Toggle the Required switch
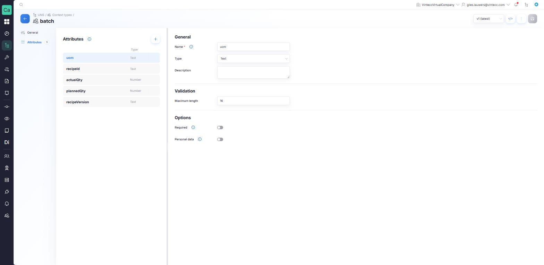Screen dimensions: 544x265 pyautogui.click(x=220, y=127)
